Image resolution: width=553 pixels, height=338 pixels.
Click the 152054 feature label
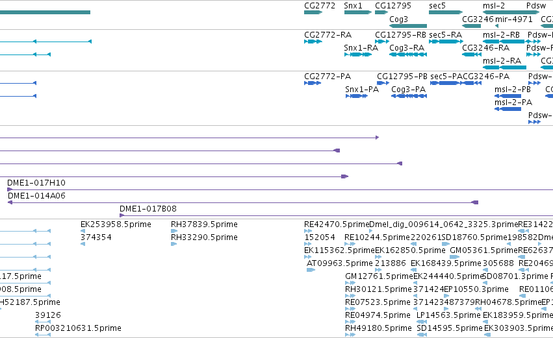tap(320, 237)
